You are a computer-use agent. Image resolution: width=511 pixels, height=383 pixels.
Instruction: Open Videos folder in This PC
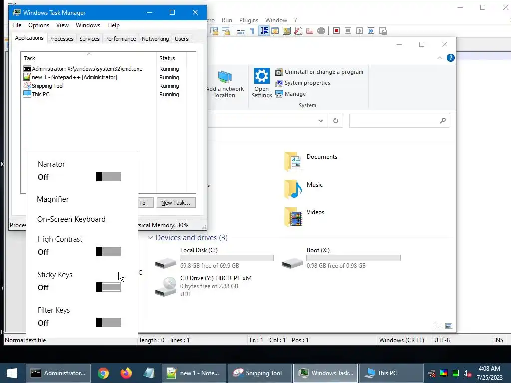pos(304,216)
